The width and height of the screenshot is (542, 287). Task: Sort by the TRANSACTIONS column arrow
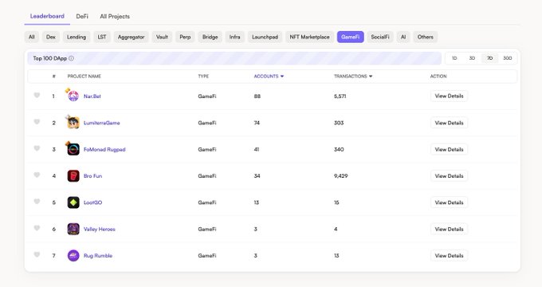click(x=371, y=77)
